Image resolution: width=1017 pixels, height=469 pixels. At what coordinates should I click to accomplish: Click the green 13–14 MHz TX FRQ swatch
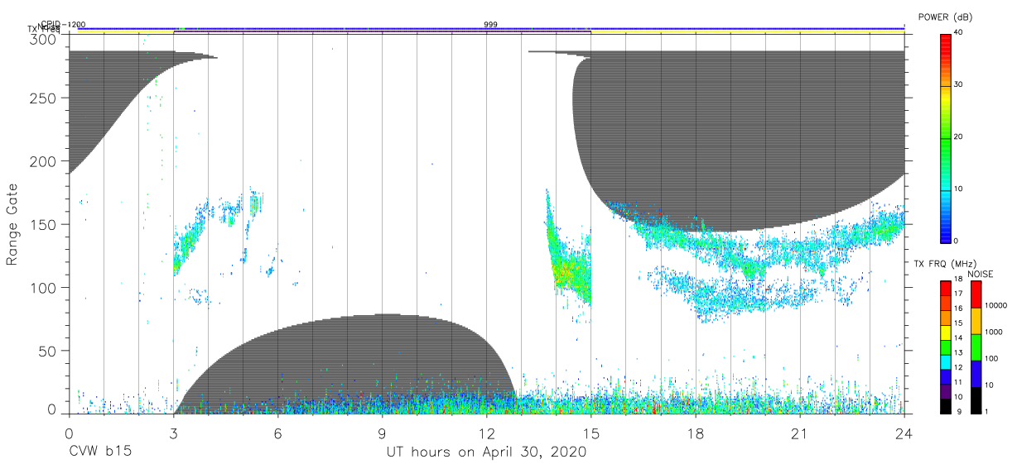(945, 347)
